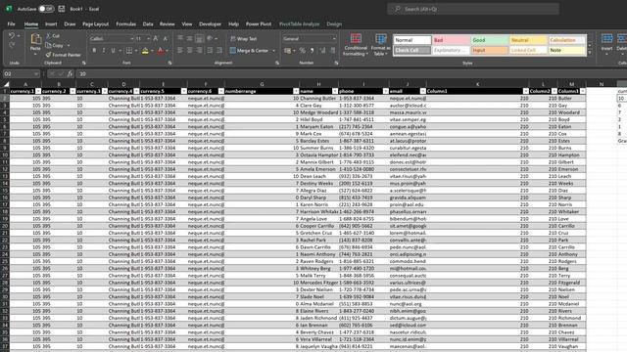Viewport: 627px width, 352px height.
Task: Click the Orientation text-angle icon
Action: (x=210, y=38)
